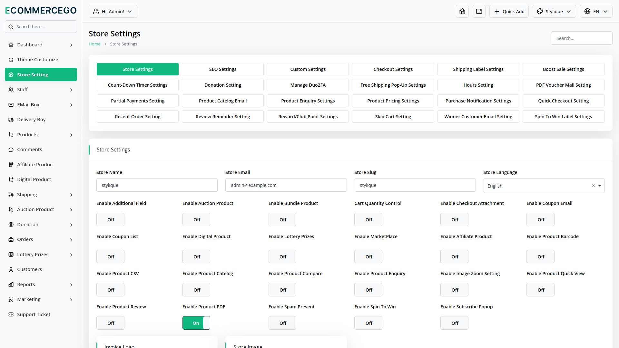Screen dimensions: 619x348
Task: Click the Support Ticket icon
Action: point(11,314)
